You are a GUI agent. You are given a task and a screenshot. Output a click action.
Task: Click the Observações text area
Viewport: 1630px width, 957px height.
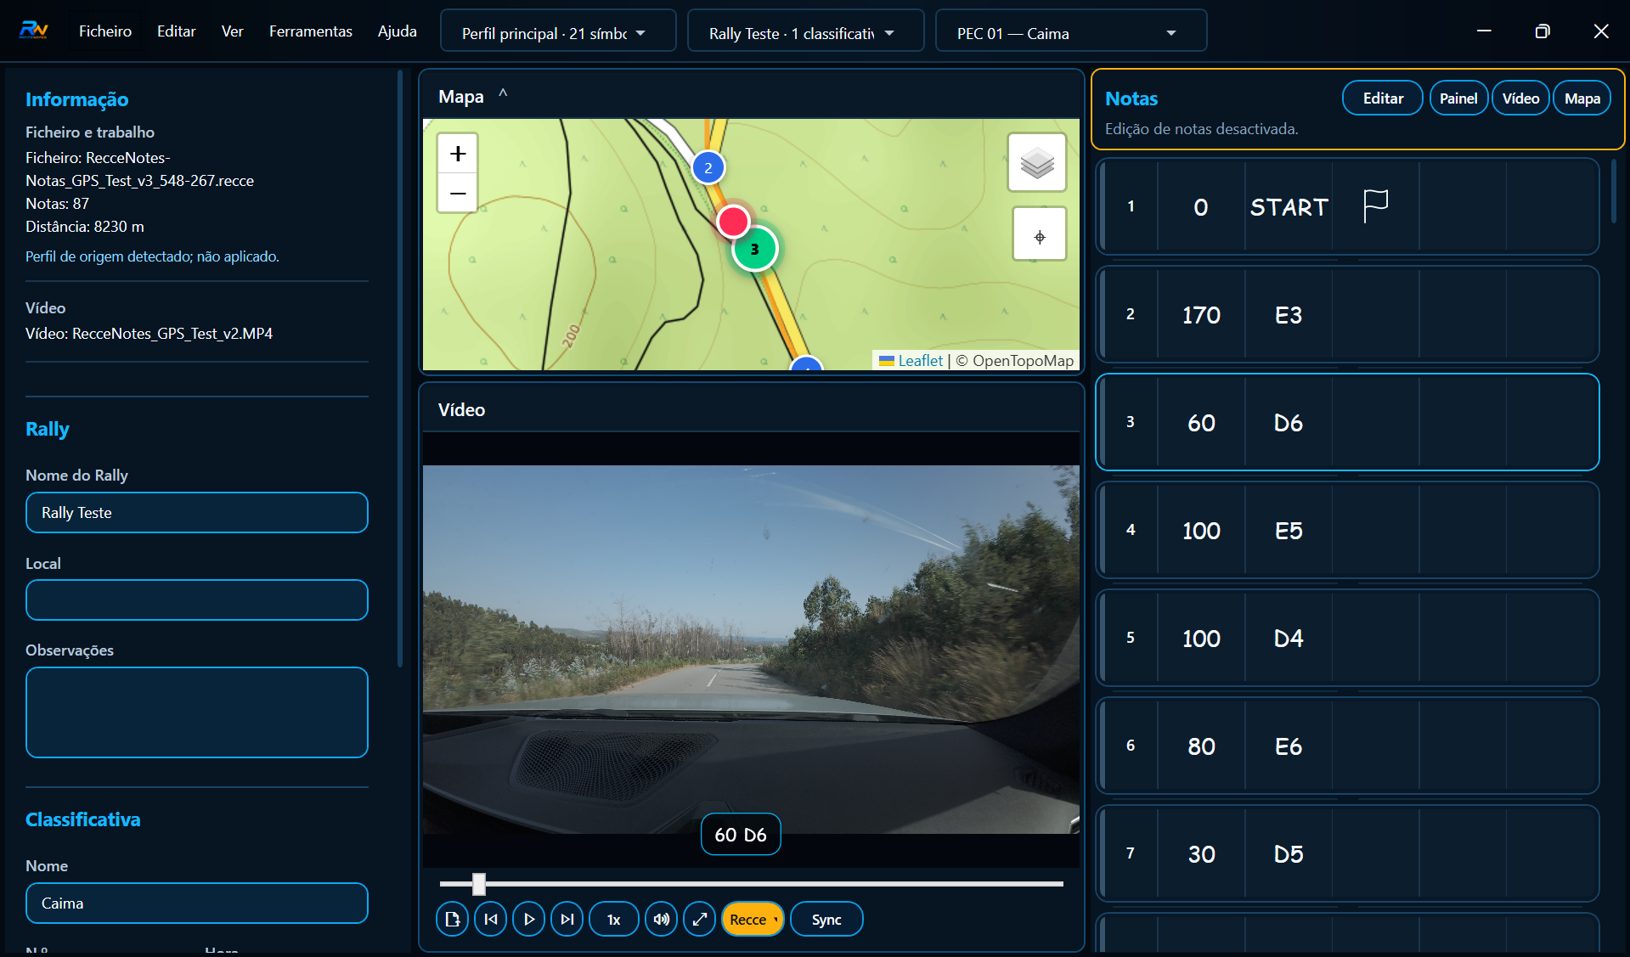point(197,712)
